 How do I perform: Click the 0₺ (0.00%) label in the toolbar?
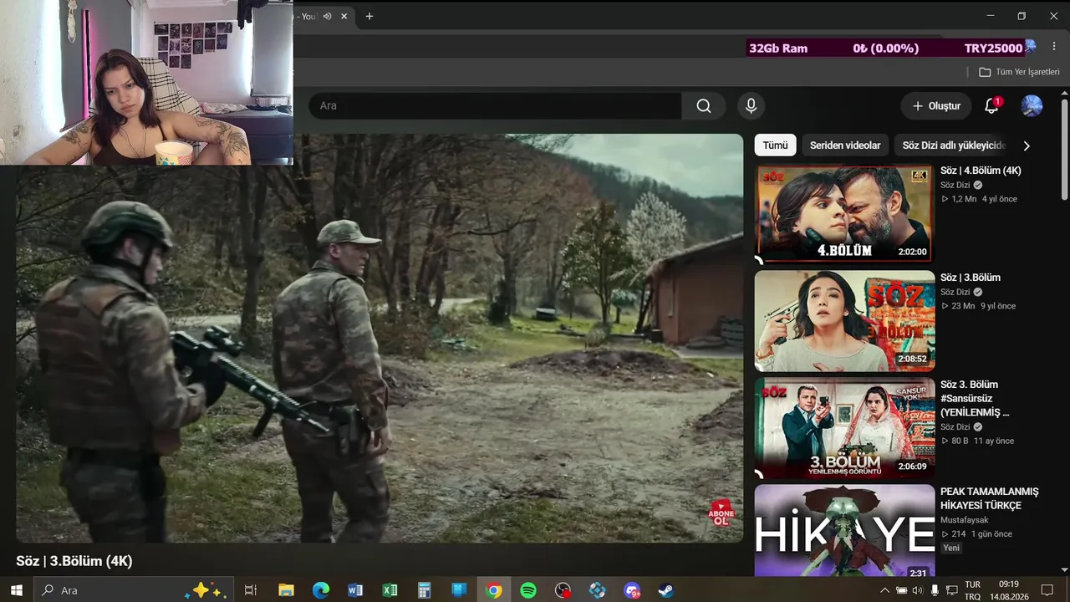tap(886, 48)
